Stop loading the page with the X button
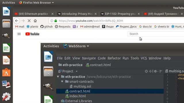The width and height of the screenshot is (184, 103). point(29,21)
